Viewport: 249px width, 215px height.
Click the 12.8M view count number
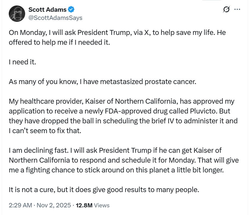(84, 205)
